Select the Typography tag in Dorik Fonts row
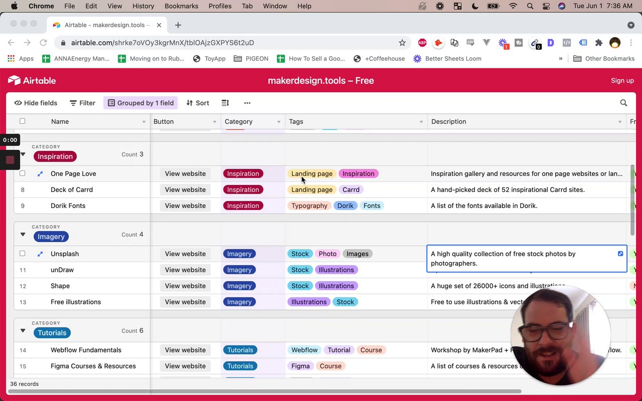The image size is (642, 401). point(309,206)
